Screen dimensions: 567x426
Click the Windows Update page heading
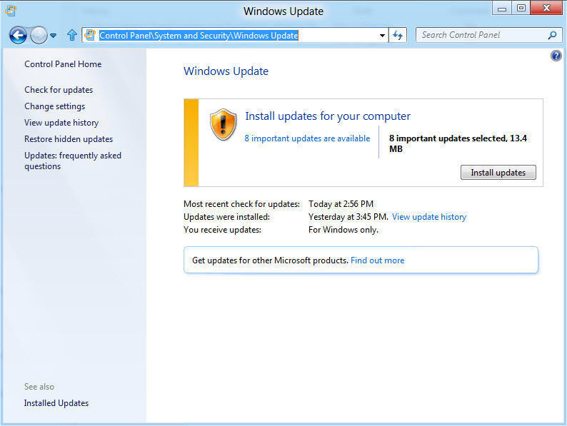click(x=226, y=71)
